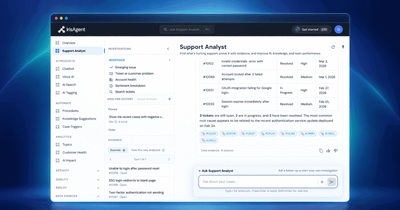
Task: Open Get started 3/10 checklist
Action: (312, 29)
